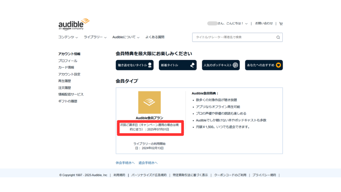
Task: Expand the Audibleについて dropdown
Action: 125,37
